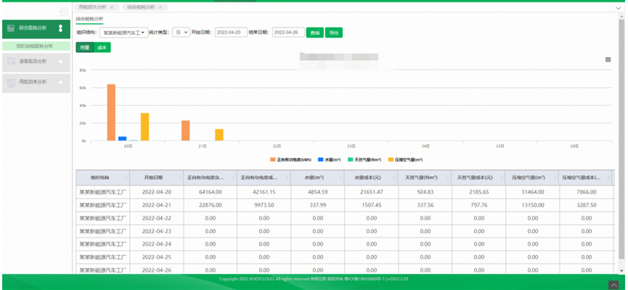Close the 用能损失分析 tab
628x290 pixels.
(x=111, y=7)
